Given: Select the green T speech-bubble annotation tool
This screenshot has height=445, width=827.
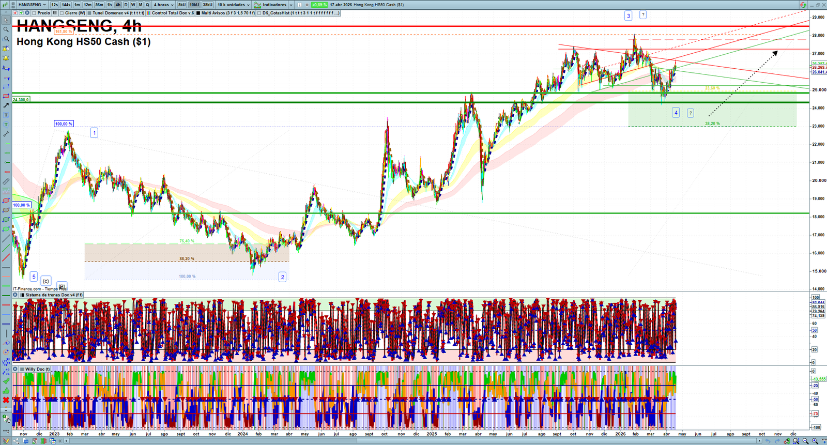Looking at the screenshot, I should pos(6,125).
